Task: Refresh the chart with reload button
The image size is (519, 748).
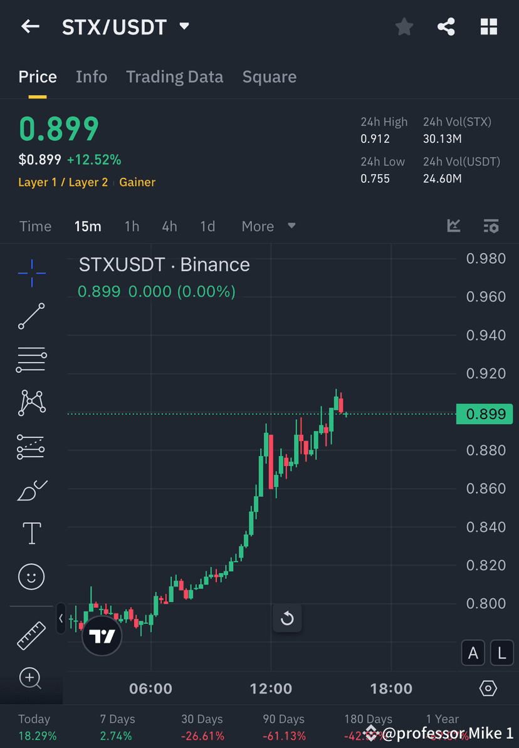Action: click(x=287, y=618)
